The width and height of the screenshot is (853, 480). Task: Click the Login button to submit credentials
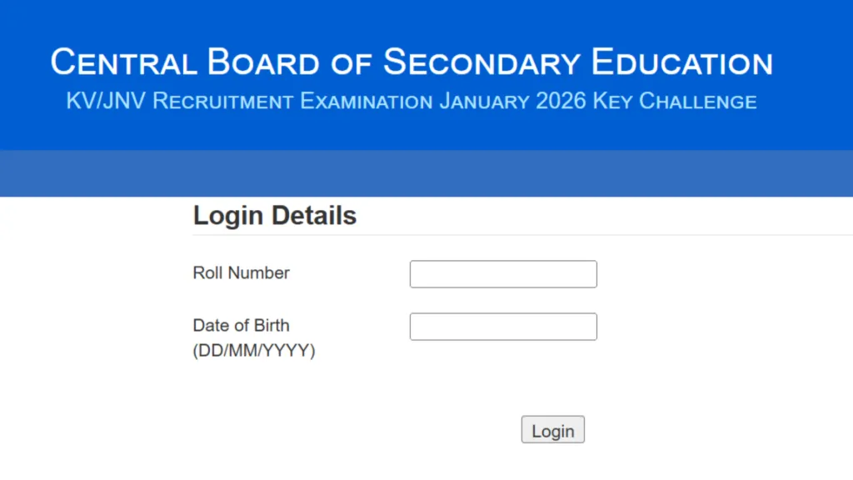pos(552,430)
